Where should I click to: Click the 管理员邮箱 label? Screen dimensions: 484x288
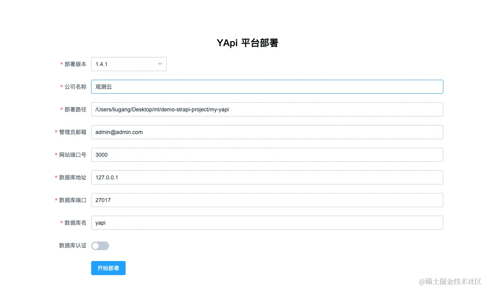pos(73,132)
